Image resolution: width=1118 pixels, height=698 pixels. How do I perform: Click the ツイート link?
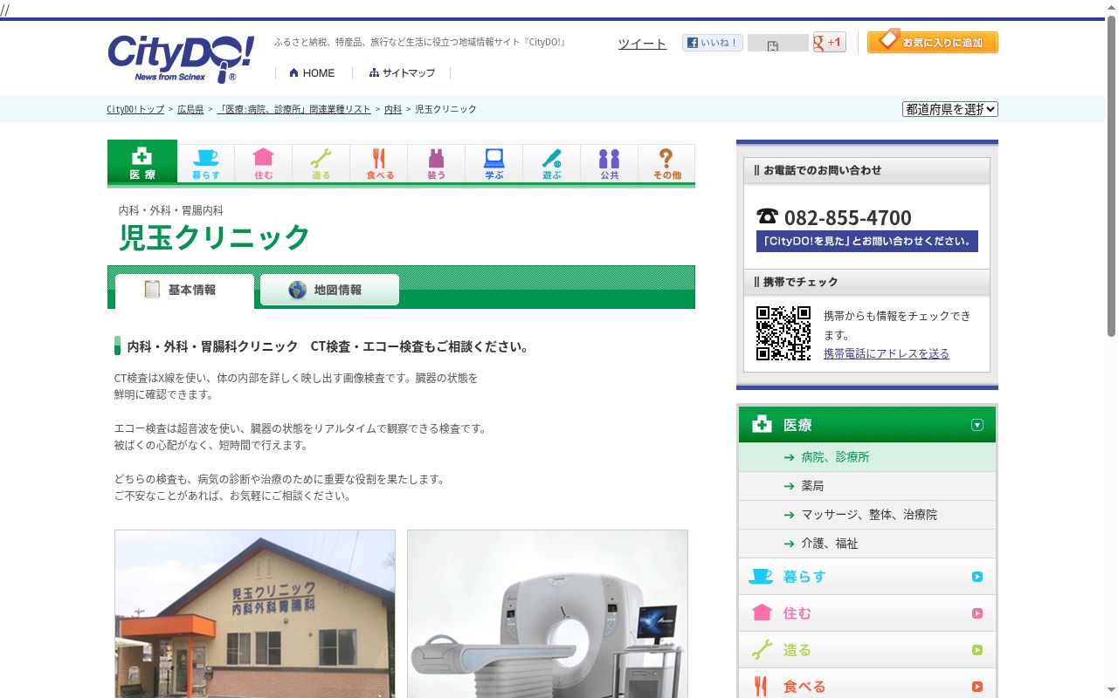[642, 44]
